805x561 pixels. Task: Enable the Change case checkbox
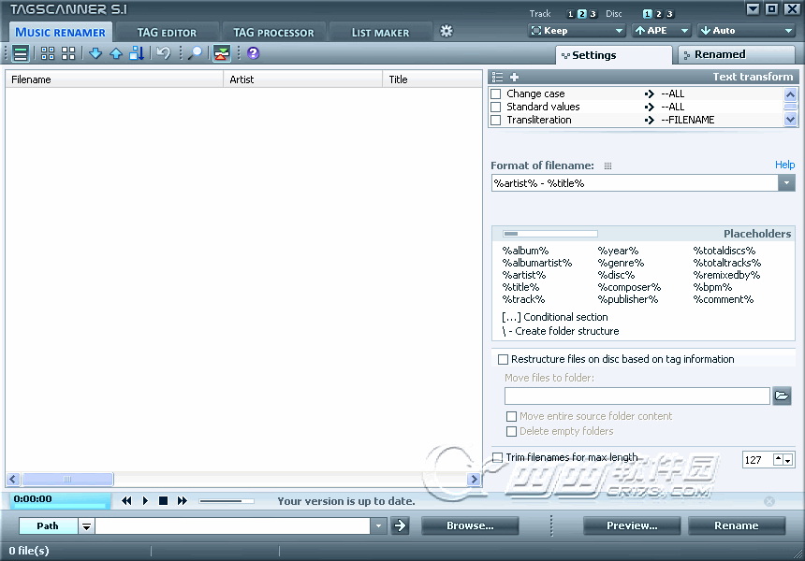pyautogui.click(x=496, y=94)
